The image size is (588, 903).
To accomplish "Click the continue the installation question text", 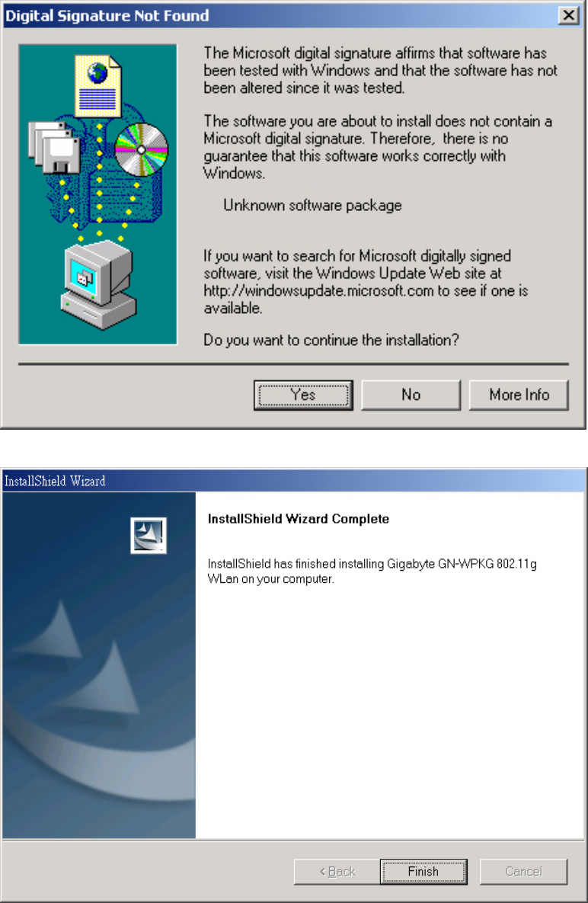I will click(331, 341).
